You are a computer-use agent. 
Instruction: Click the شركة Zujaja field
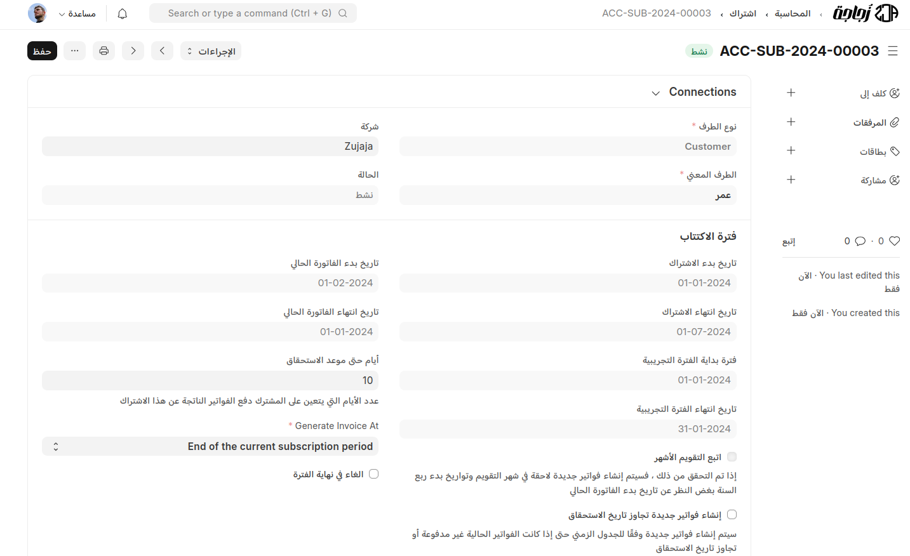[210, 146]
